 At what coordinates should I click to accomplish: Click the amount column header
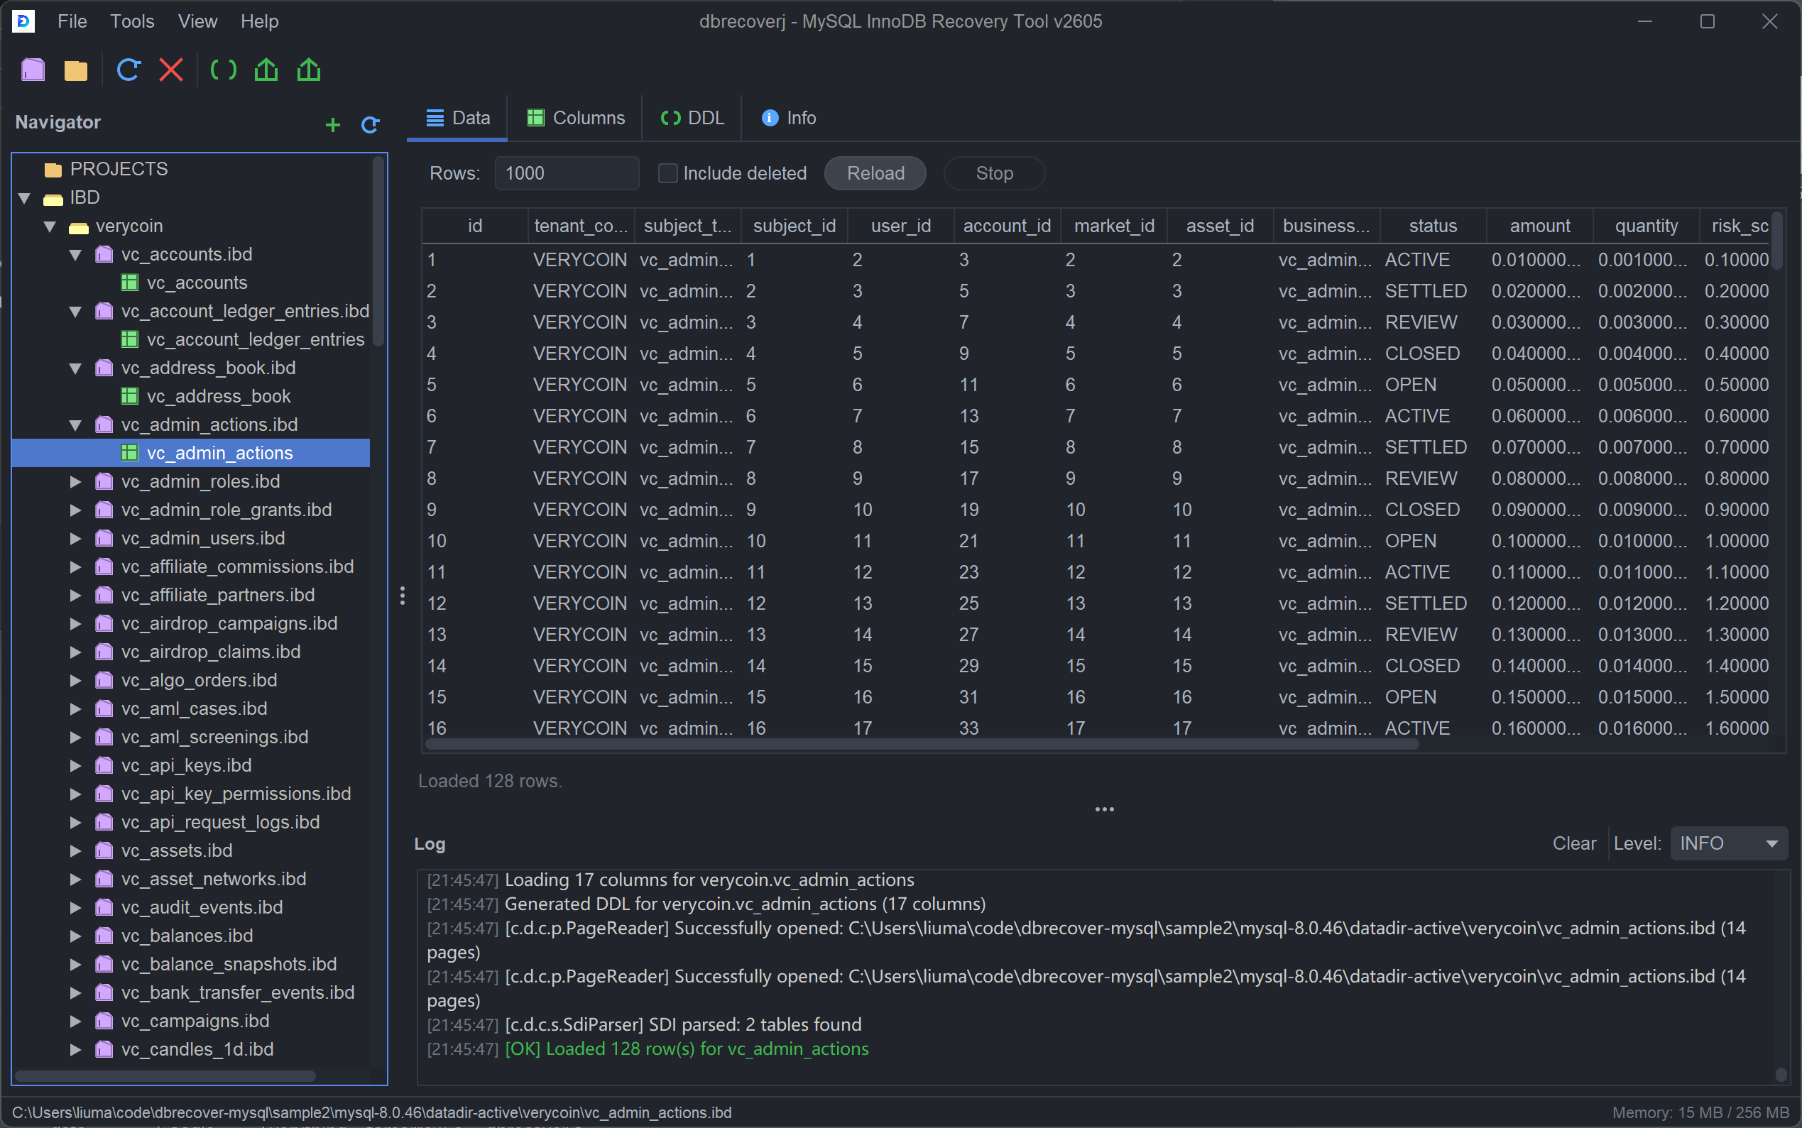pos(1539,226)
